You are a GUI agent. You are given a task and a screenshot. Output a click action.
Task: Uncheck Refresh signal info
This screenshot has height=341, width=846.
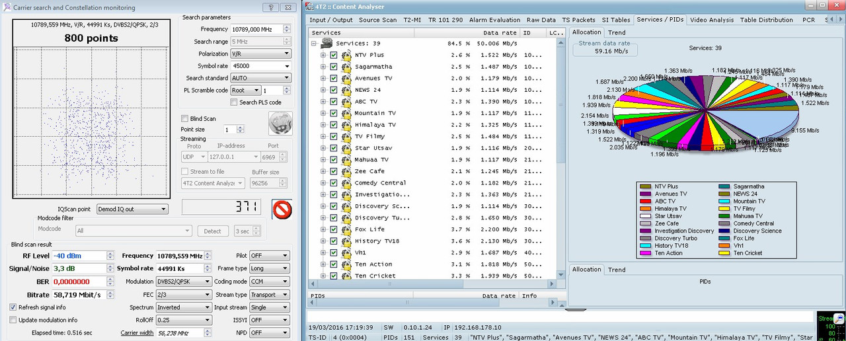point(13,307)
